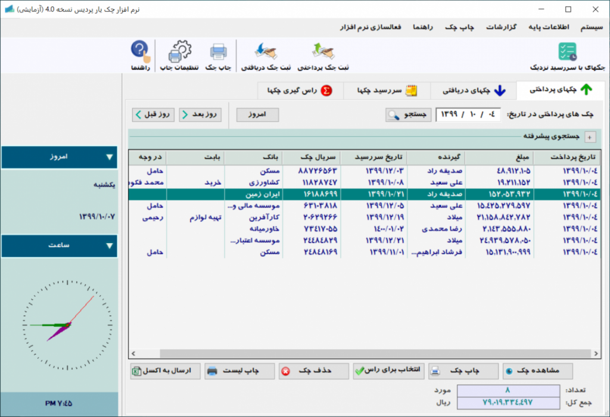Open فعالسازی نرم افزار menu
This screenshot has height=417, width=610.
(371, 27)
